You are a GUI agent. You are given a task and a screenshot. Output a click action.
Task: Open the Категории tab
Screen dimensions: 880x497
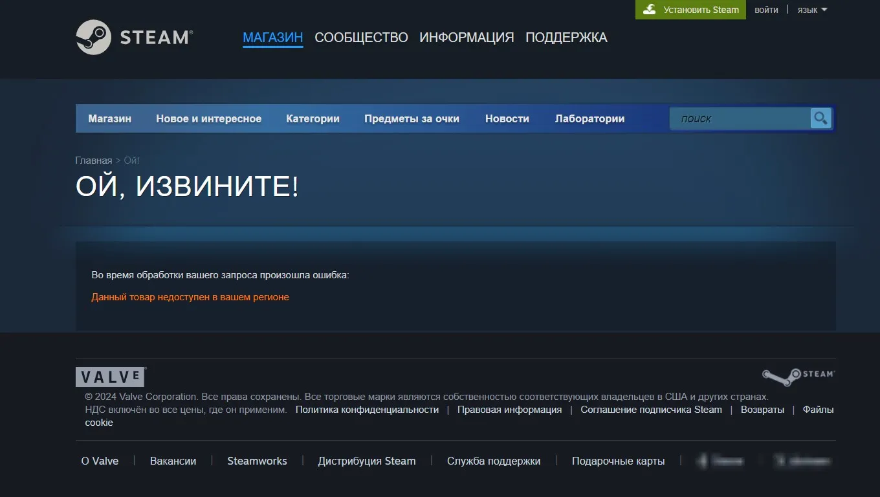pos(313,118)
